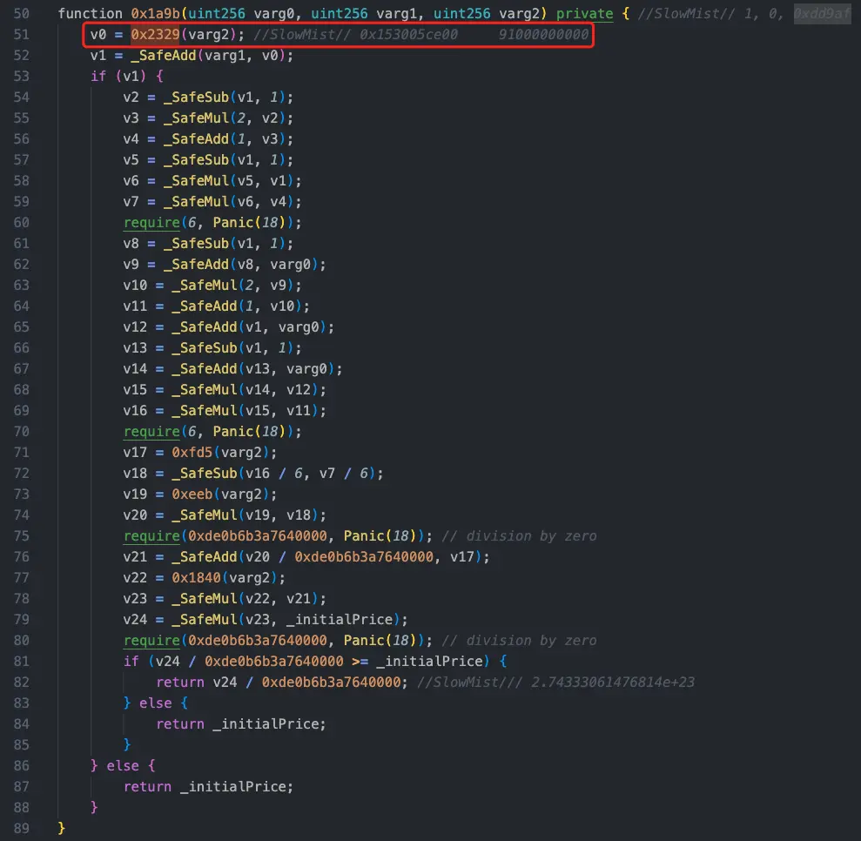Click the 'if (v1)' condition on line 53
Screen dimensions: 861x841
[x=118, y=77]
